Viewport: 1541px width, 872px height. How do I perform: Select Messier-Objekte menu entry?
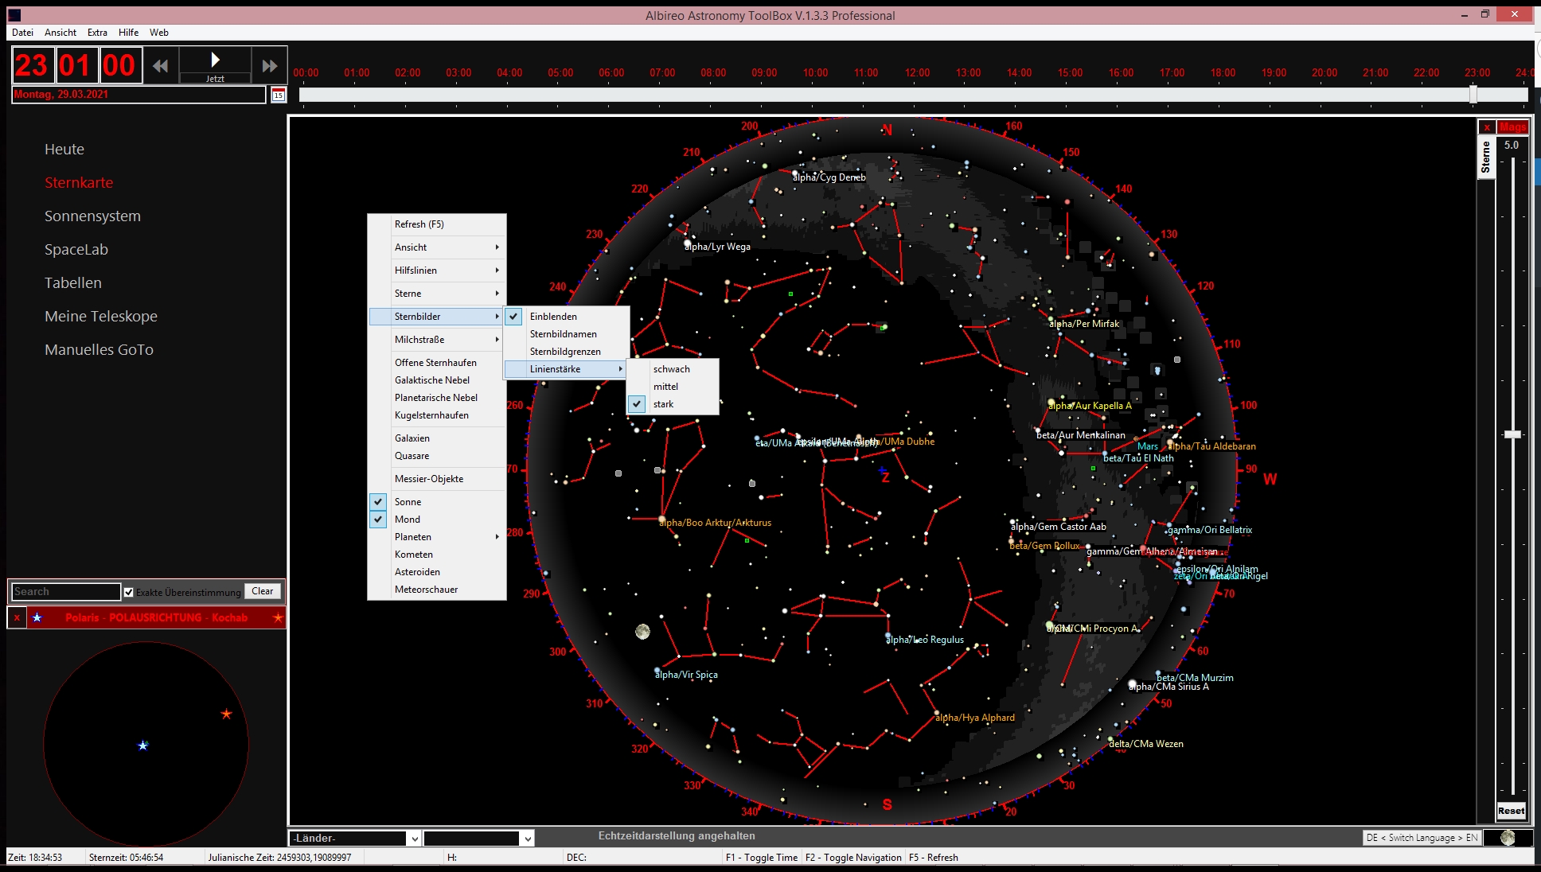click(436, 479)
